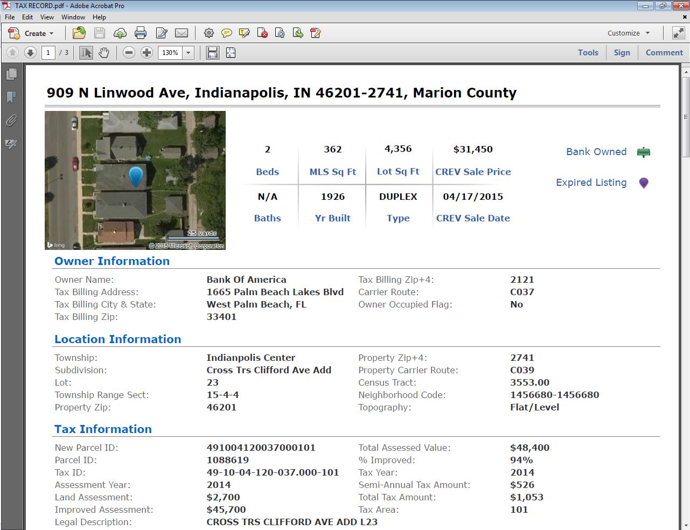Go to the next page arrow
690x530 pixels.
point(31,53)
